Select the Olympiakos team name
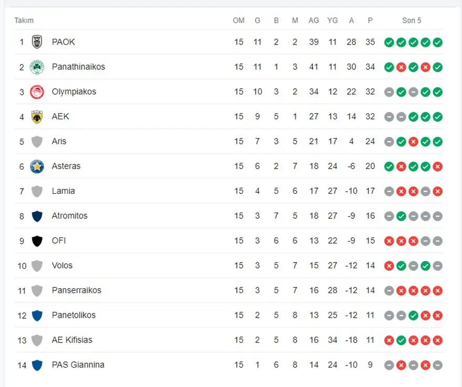462x387 pixels. coord(73,92)
